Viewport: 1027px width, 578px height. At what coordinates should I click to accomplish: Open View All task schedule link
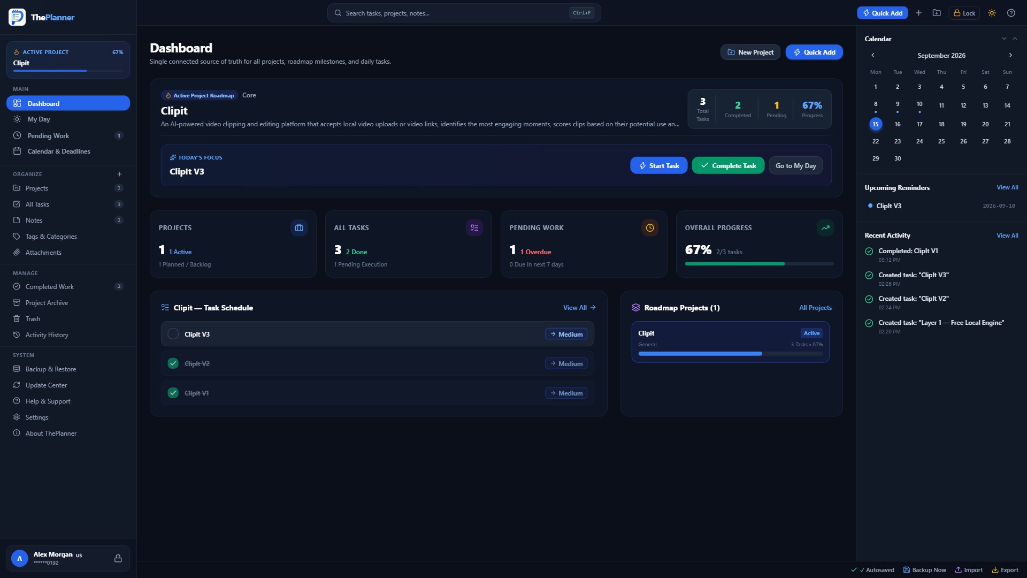579,308
